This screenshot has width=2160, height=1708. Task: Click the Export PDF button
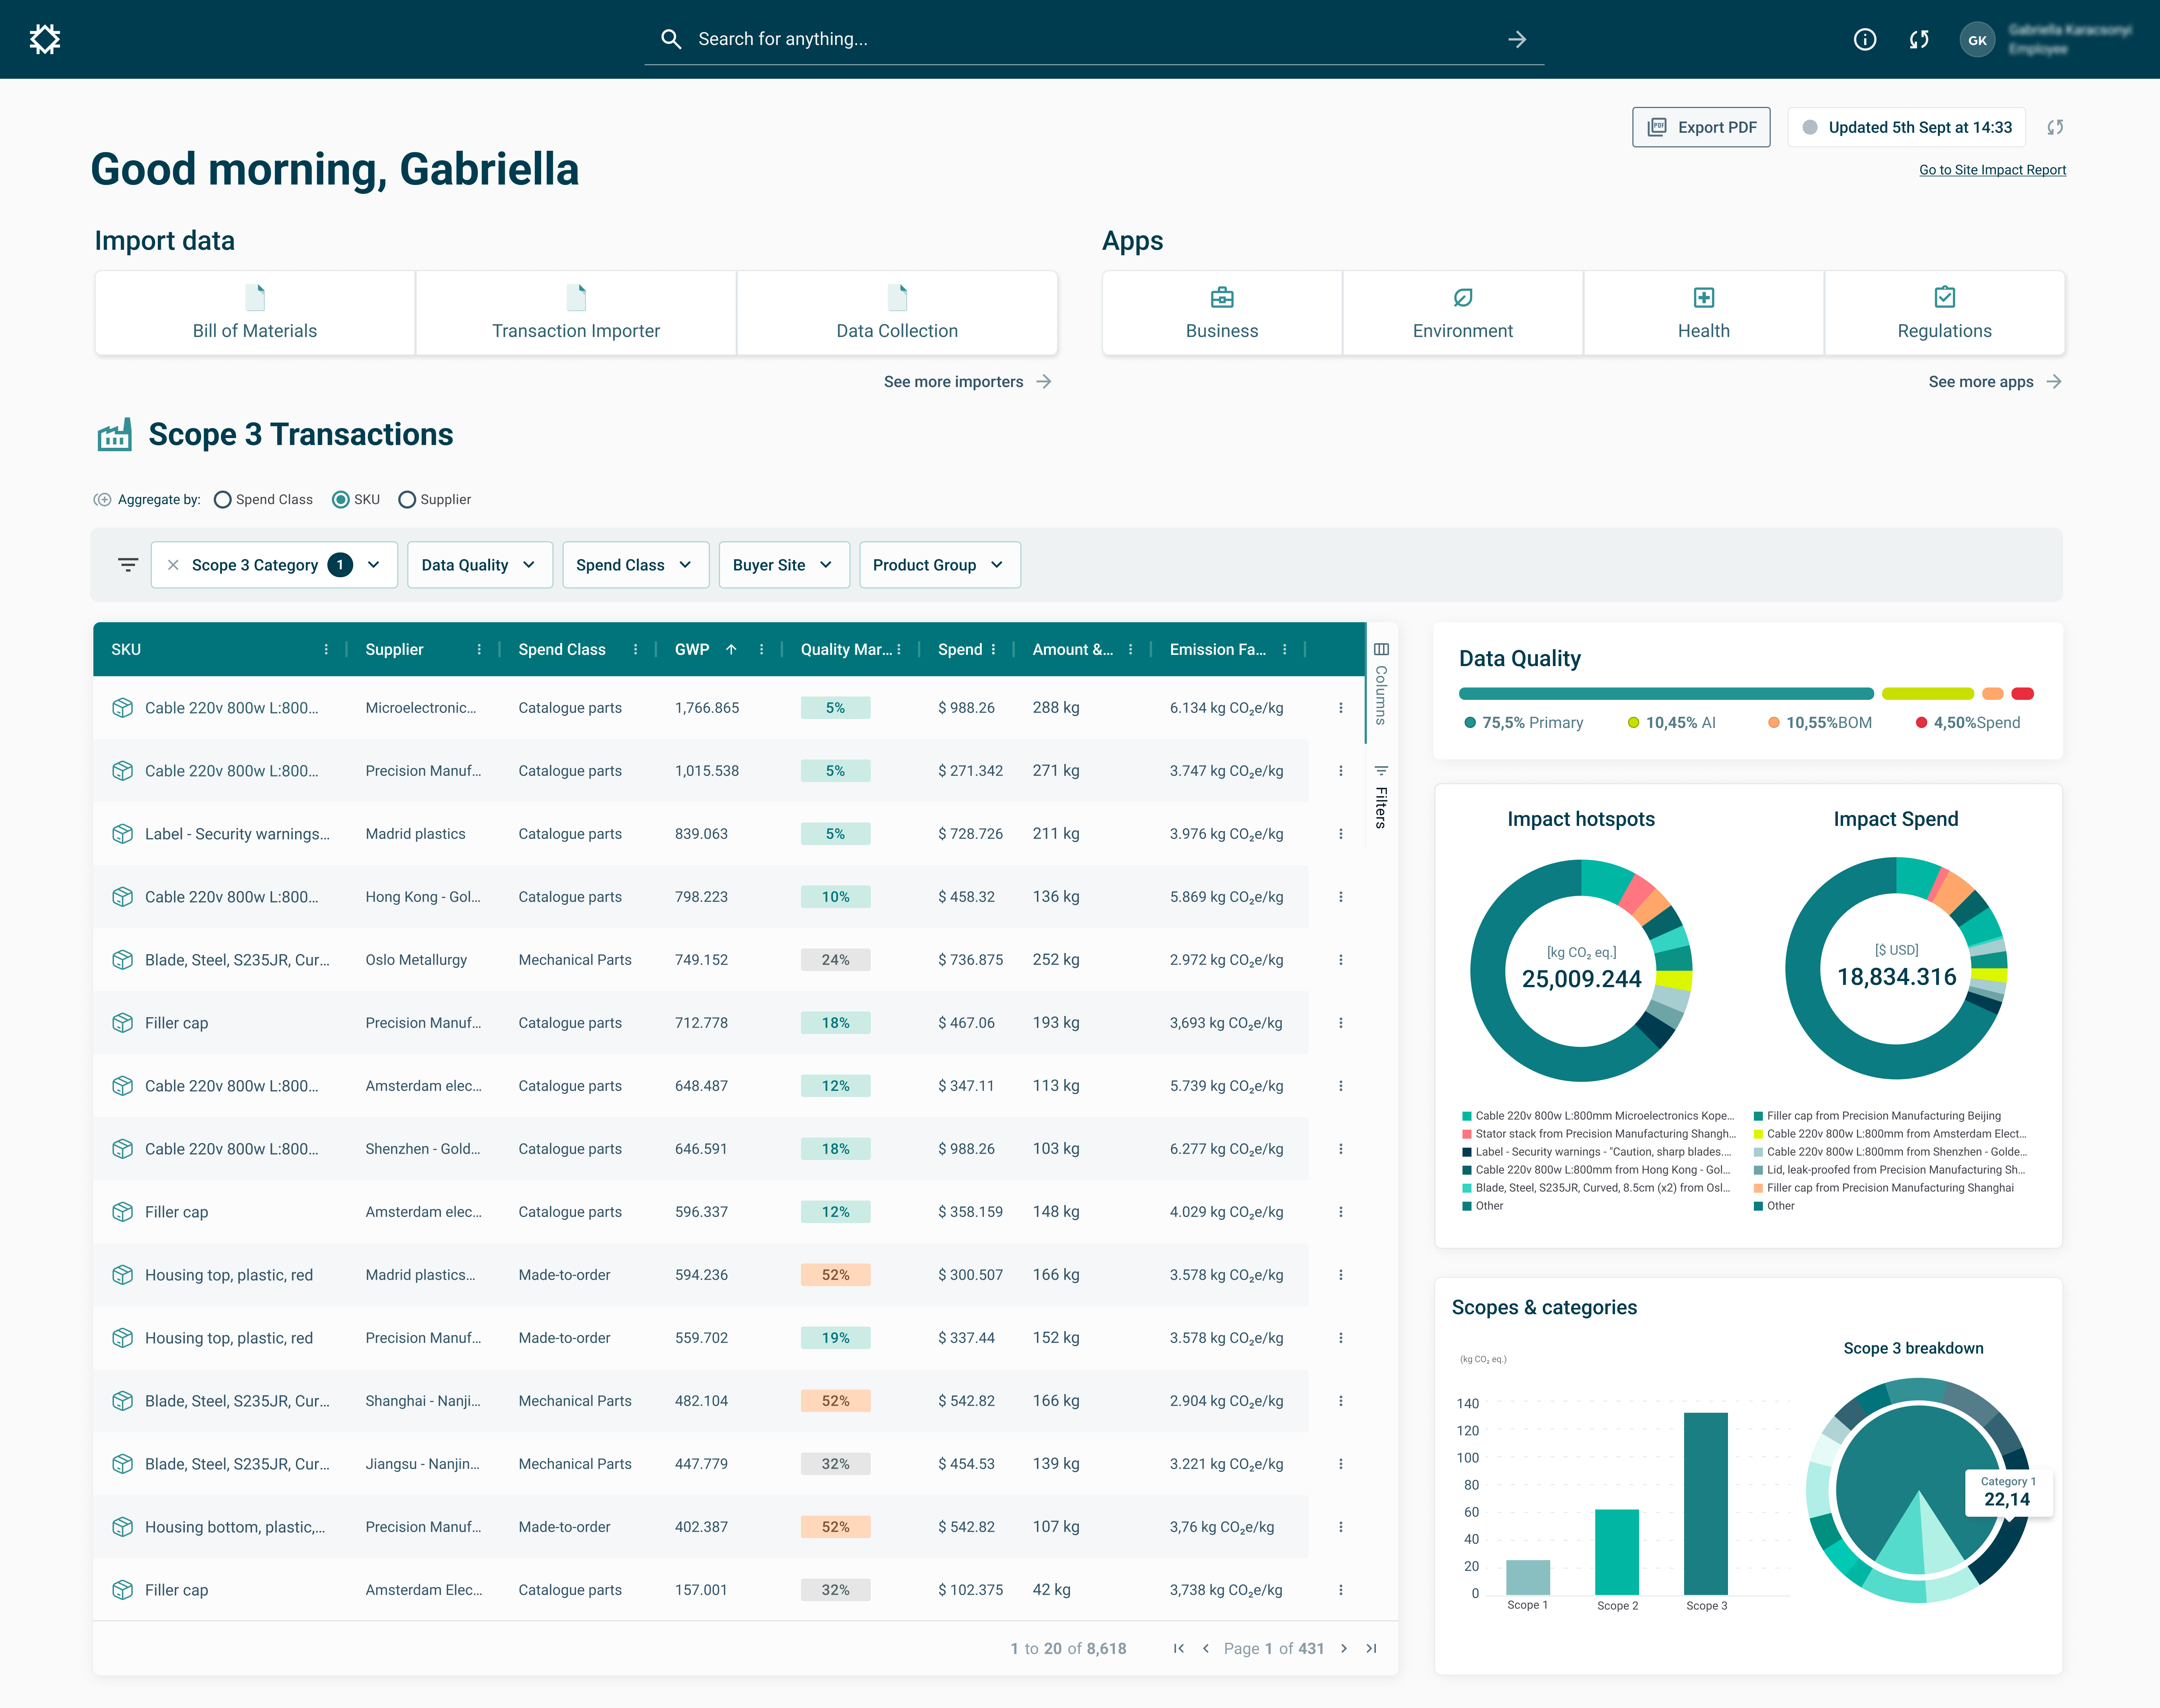(x=1701, y=127)
